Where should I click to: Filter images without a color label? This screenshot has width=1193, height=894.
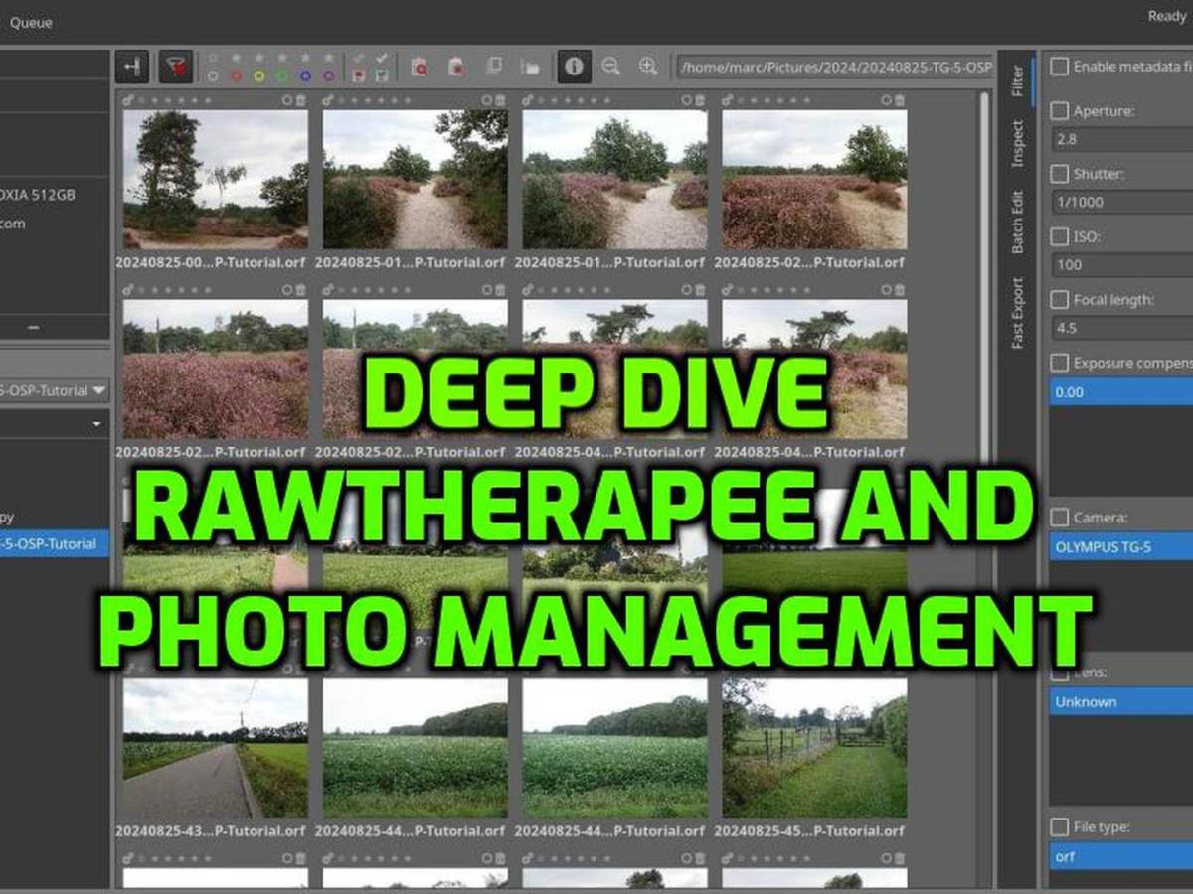click(x=213, y=75)
